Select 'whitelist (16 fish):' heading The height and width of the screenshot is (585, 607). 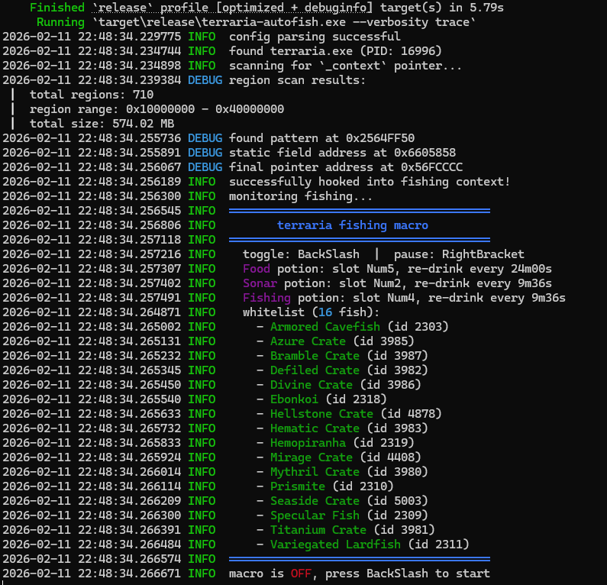point(311,312)
